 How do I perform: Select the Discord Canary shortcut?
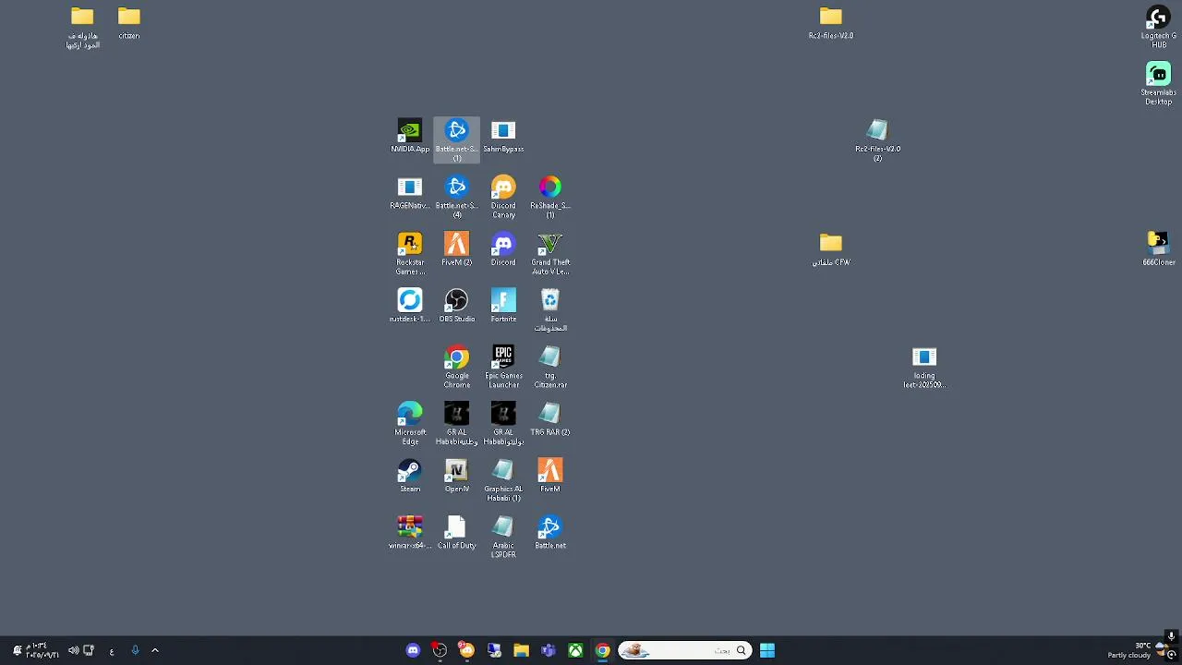503,197
